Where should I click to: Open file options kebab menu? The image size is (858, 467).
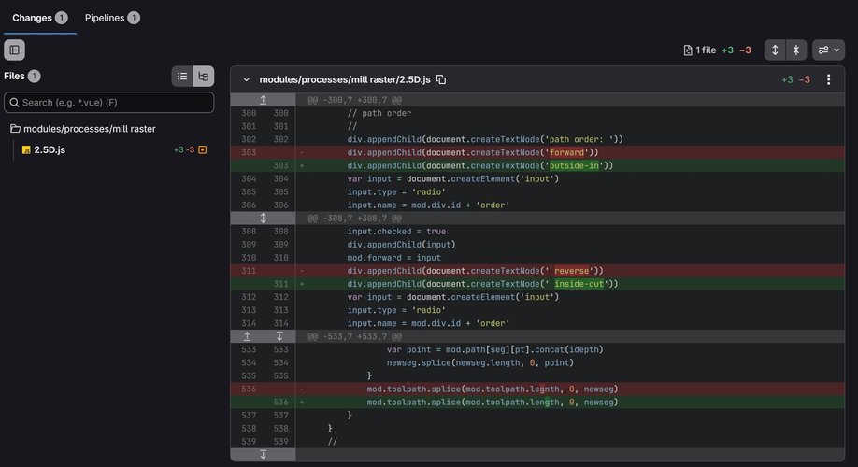click(x=828, y=79)
